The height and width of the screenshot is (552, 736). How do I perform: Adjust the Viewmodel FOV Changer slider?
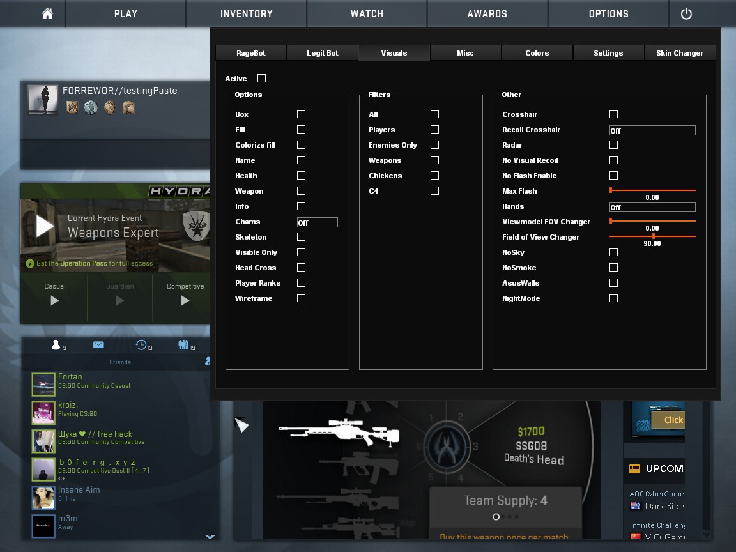[x=652, y=220]
